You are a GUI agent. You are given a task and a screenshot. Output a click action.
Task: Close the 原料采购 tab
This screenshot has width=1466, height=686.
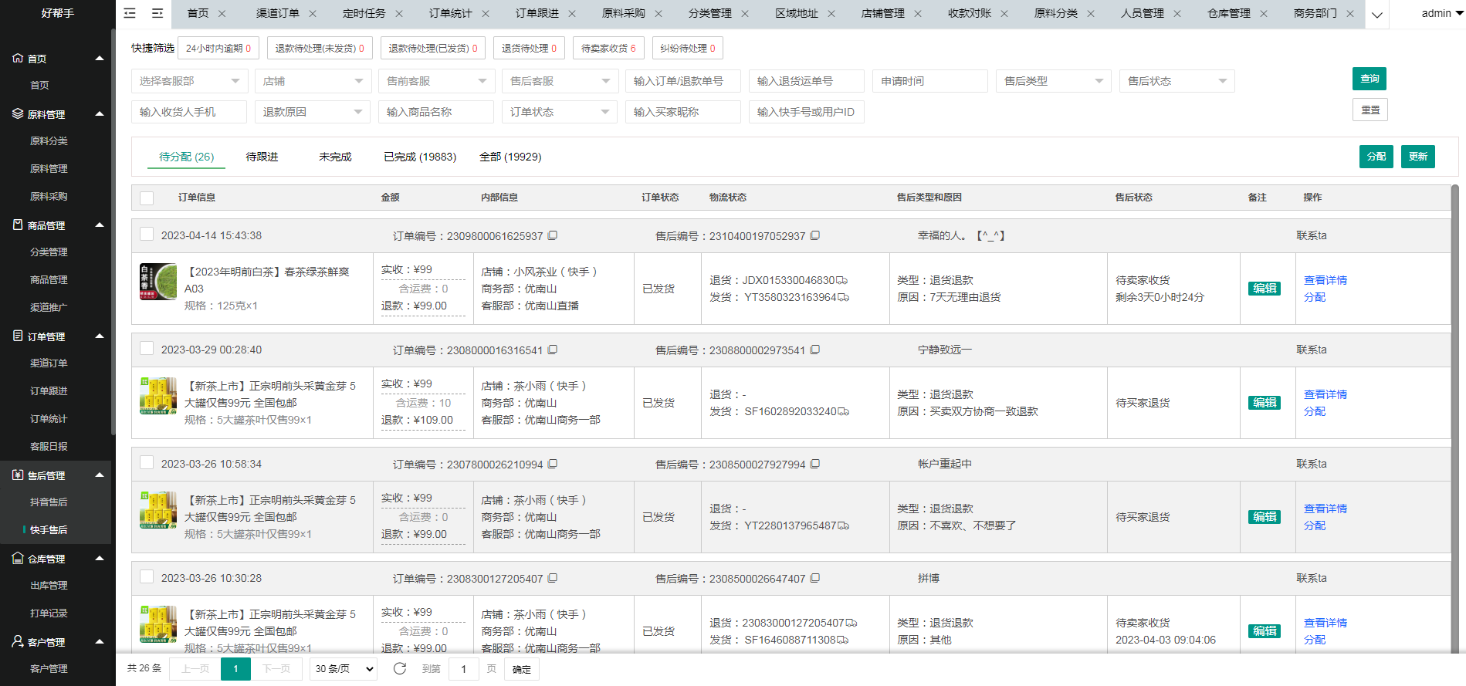click(x=659, y=14)
